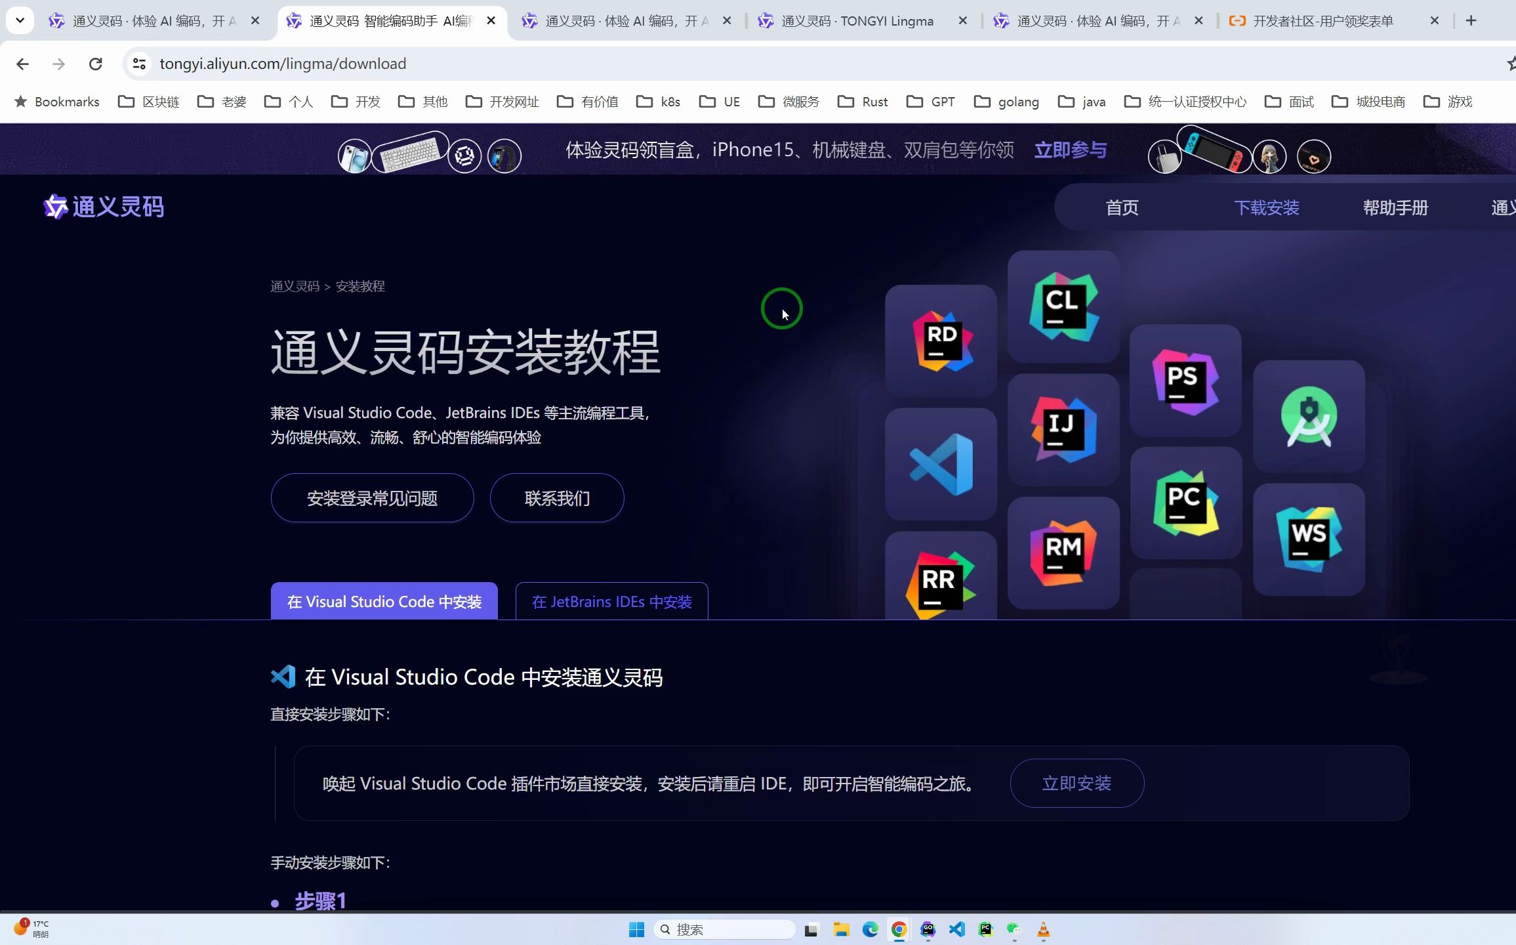
Task: Open golang bookmark folder
Action: coord(1006,102)
